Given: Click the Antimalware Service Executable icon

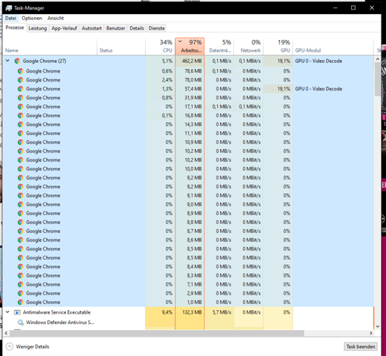Looking at the screenshot, I should (x=17, y=312).
